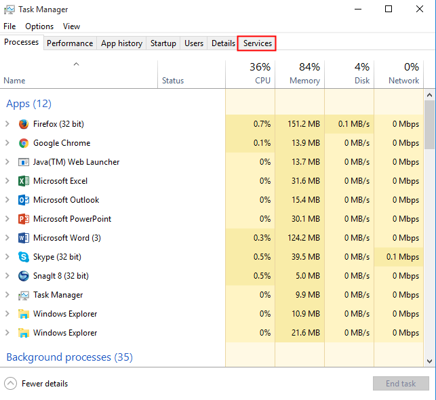Expand the Microsoft Word (3) entry
This screenshot has width=436, height=400.
pos(7,238)
